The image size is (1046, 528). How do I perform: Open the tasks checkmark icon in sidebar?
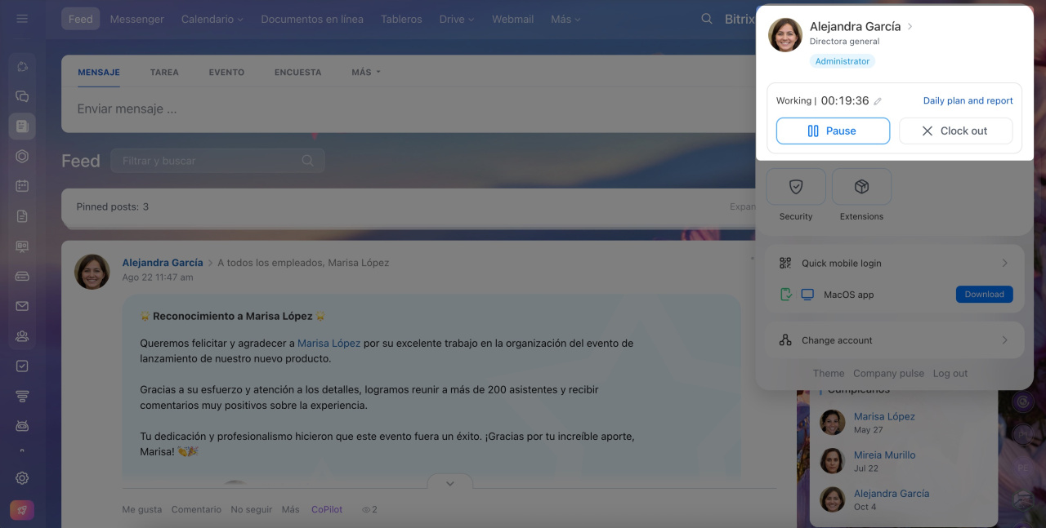(x=22, y=366)
